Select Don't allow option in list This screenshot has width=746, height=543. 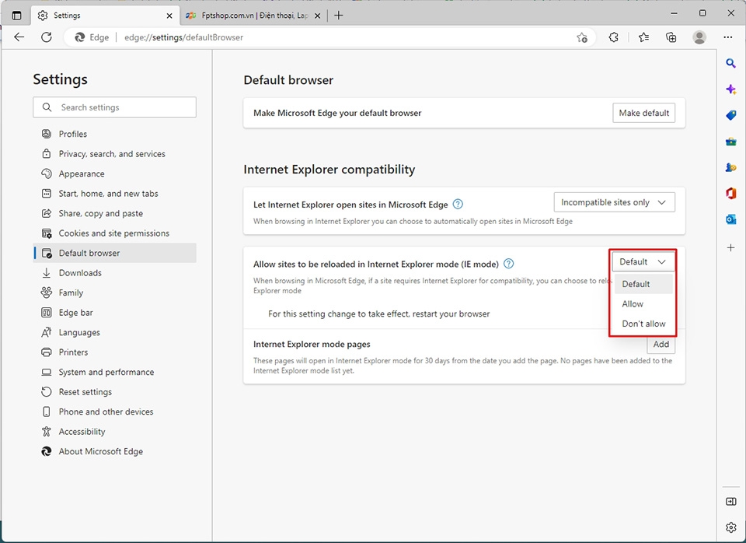coord(643,324)
